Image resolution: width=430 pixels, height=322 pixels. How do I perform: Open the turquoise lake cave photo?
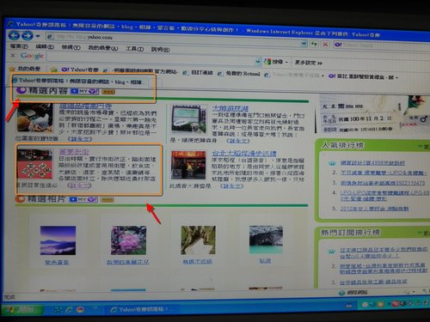(x=266, y=240)
